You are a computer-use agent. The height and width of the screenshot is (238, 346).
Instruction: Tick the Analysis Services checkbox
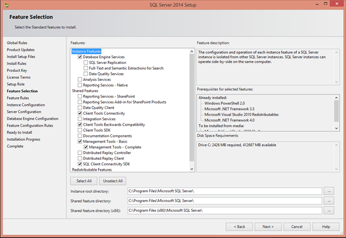pyautogui.click(x=80, y=79)
